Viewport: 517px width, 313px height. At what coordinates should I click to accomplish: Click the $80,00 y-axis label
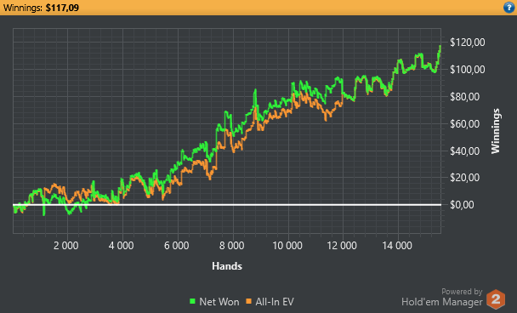click(464, 97)
